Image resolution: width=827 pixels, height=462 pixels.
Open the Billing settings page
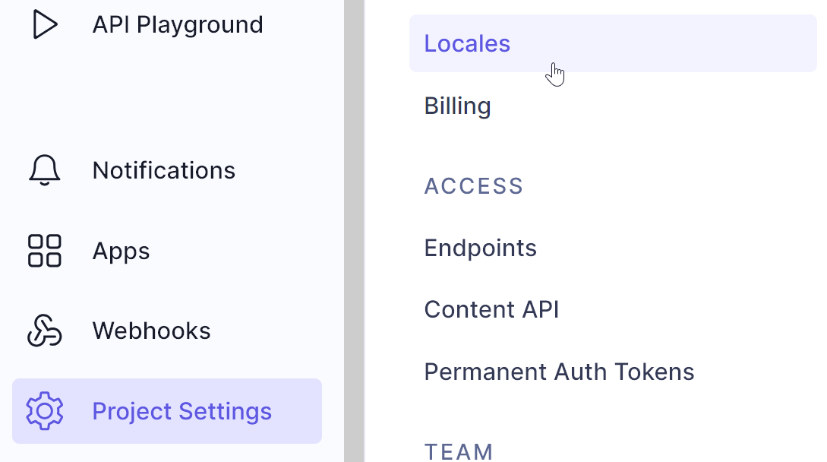457,106
